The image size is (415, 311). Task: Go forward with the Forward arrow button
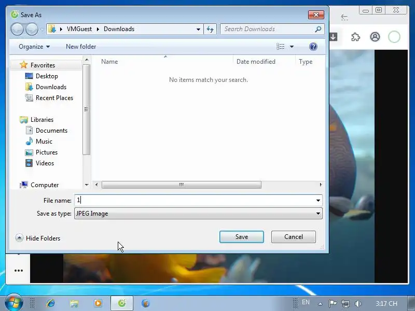(x=32, y=29)
